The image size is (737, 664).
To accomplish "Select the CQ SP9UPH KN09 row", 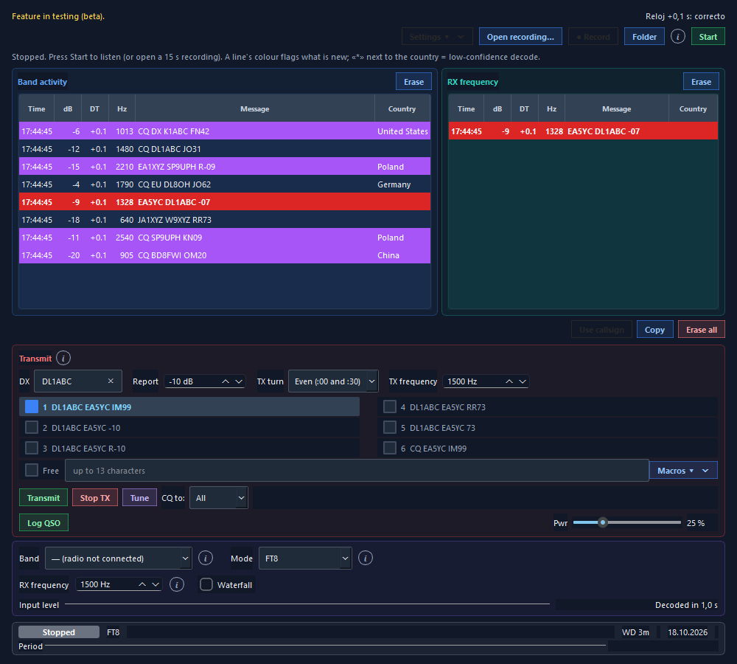I will [x=225, y=237].
